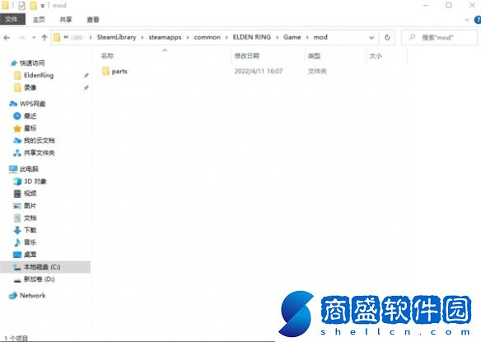Open 我的云文档 cloud documents

(40, 141)
